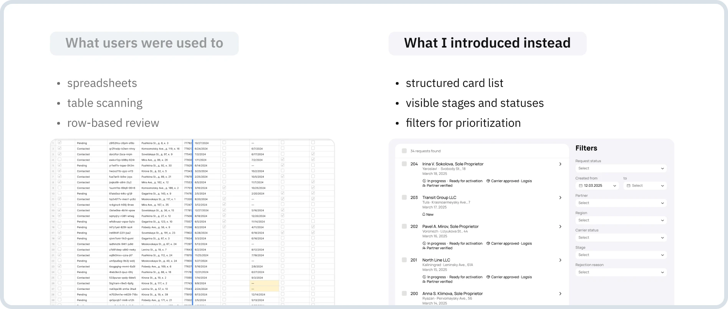Expand the Stage filter dropdown

pos(621,255)
